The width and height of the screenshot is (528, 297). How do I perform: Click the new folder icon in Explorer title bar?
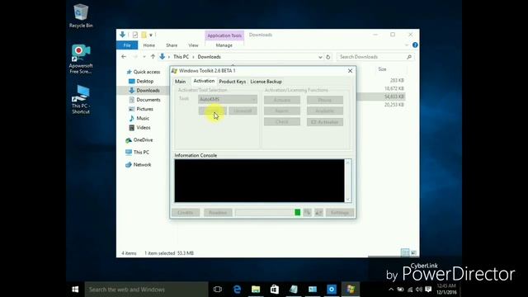144,35
